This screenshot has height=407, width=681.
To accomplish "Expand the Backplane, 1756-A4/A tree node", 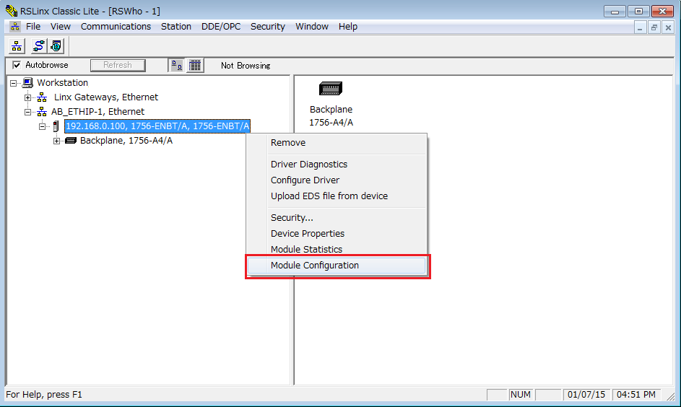I will click(x=57, y=141).
